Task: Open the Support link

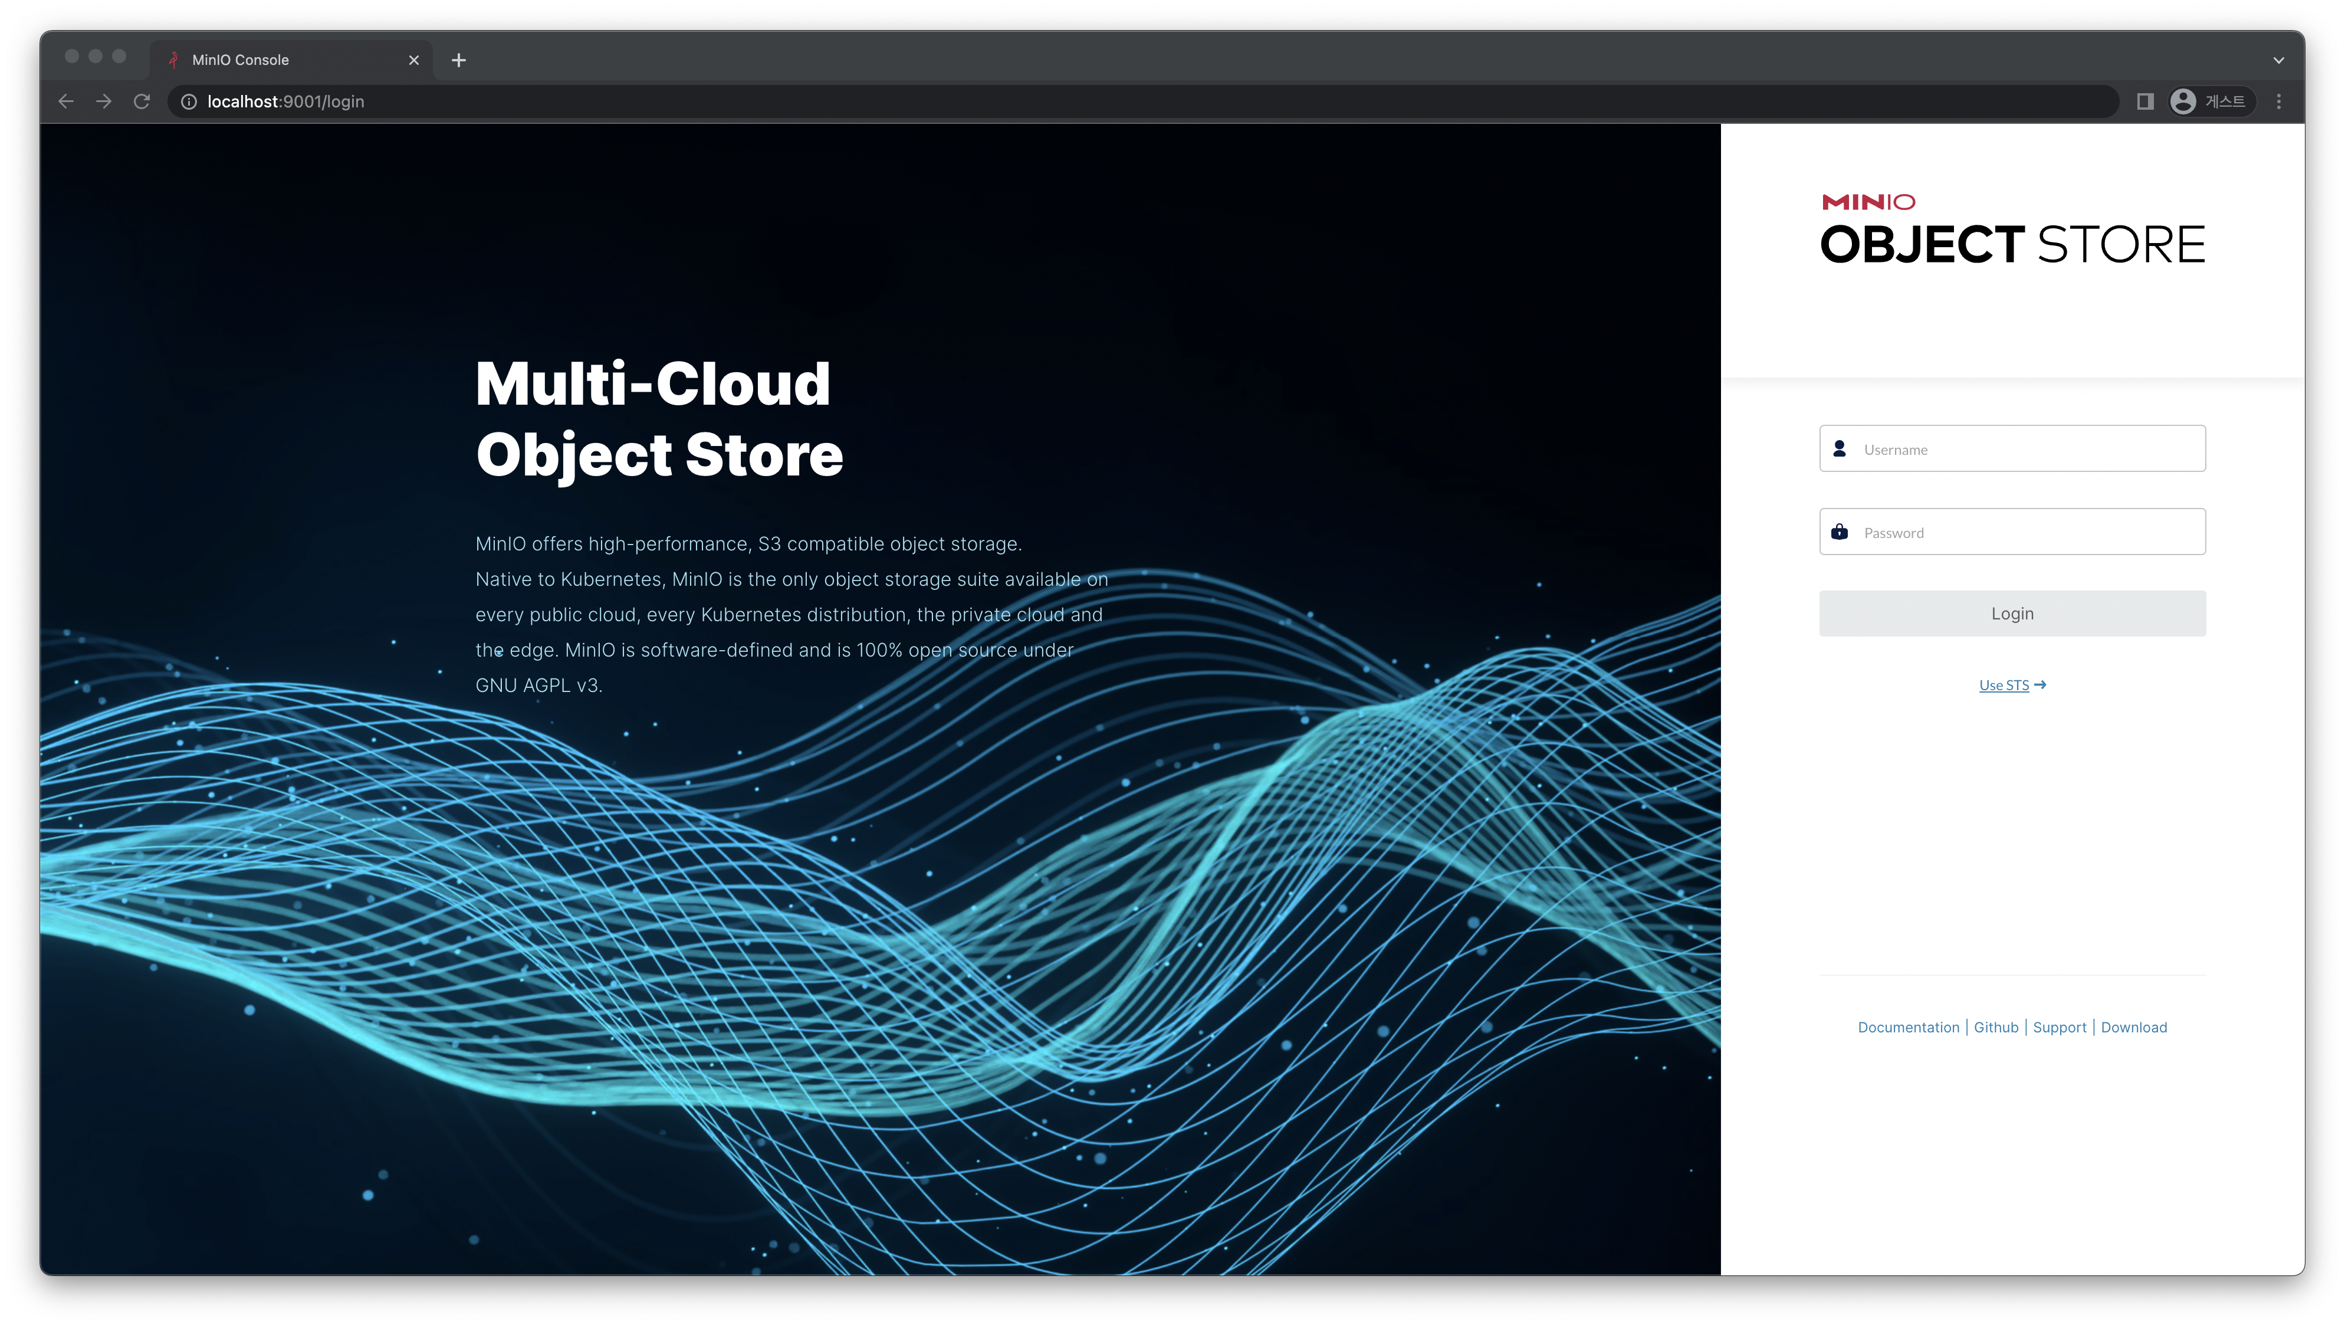Action: (x=2059, y=1027)
